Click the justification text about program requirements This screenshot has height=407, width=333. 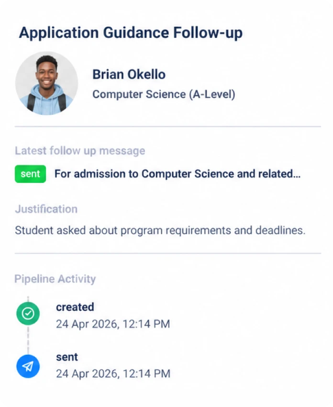point(160,230)
